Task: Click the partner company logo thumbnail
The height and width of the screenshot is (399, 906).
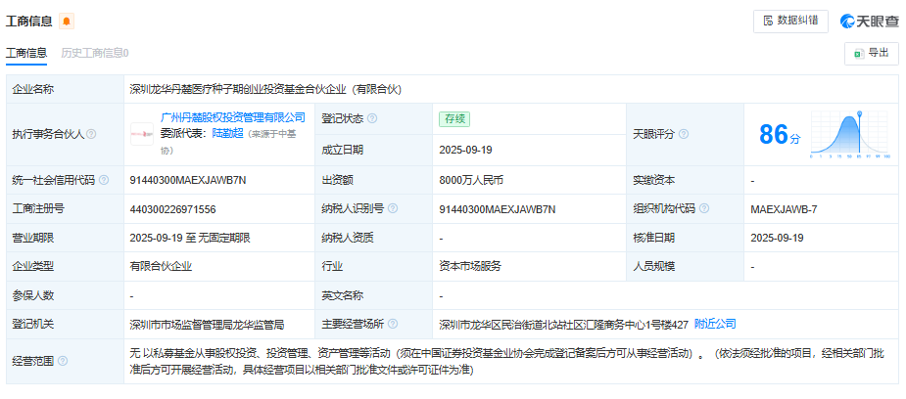Action: (142, 134)
